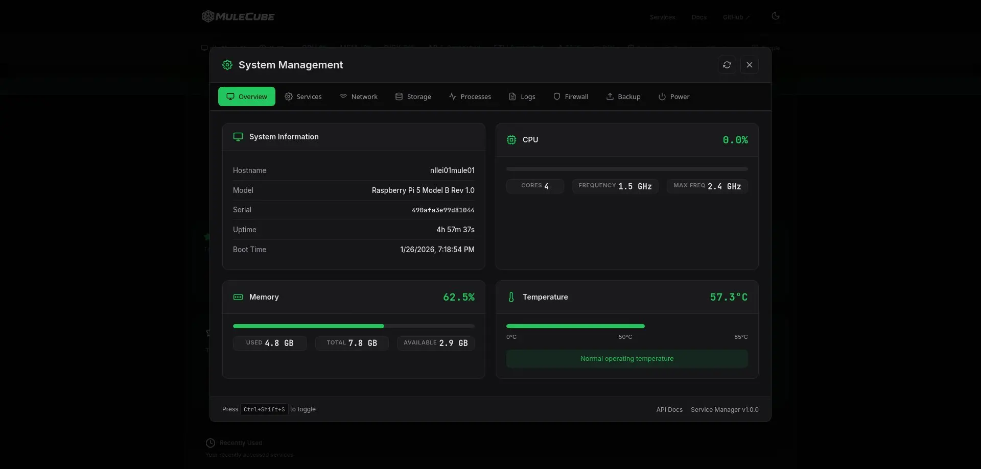Click the Temperature gauge bar
981x469 pixels.
(x=627, y=326)
